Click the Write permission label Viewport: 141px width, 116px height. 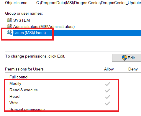14,103
